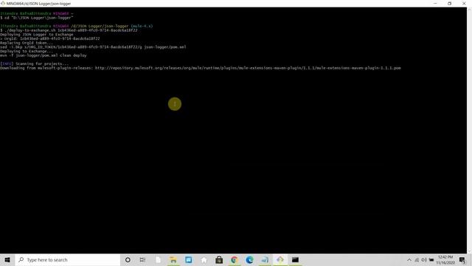Open the light blue app icon beside Edge
Image resolution: width=472 pixels, height=266 pixels.
pos(265,259)
